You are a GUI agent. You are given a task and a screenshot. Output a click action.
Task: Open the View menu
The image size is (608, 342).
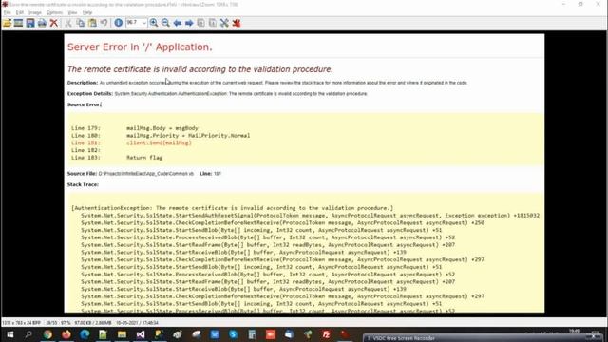pyautogui.click(x=72, y=12)
